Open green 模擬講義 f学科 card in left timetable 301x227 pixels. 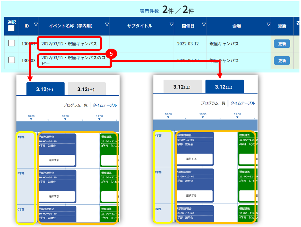coord(109,214)
